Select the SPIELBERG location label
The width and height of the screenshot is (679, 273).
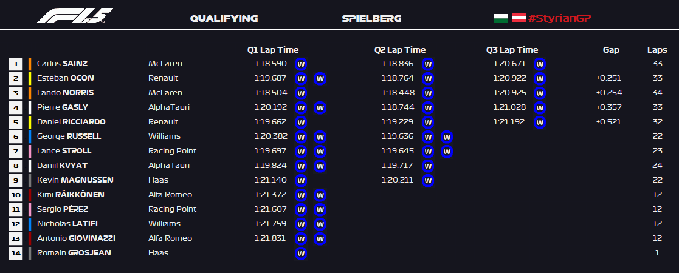[371, 18]
